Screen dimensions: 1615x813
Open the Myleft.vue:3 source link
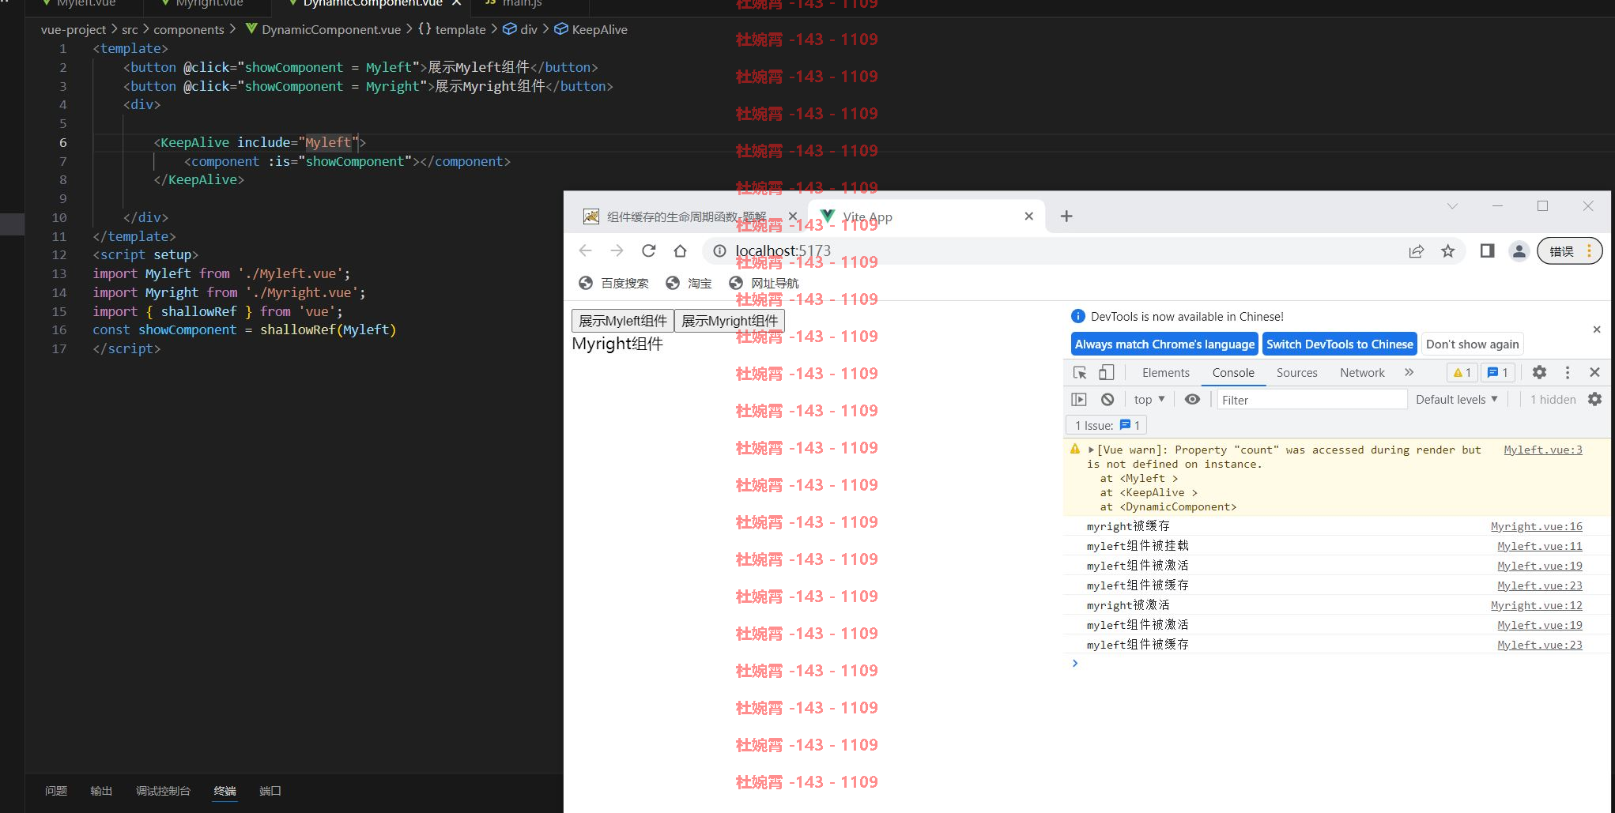point(1542,450)
